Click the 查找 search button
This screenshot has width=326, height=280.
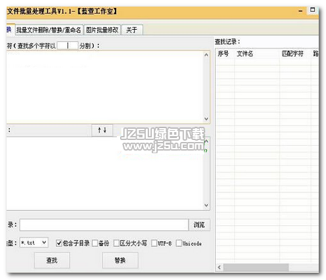click(x=52, y=260)
